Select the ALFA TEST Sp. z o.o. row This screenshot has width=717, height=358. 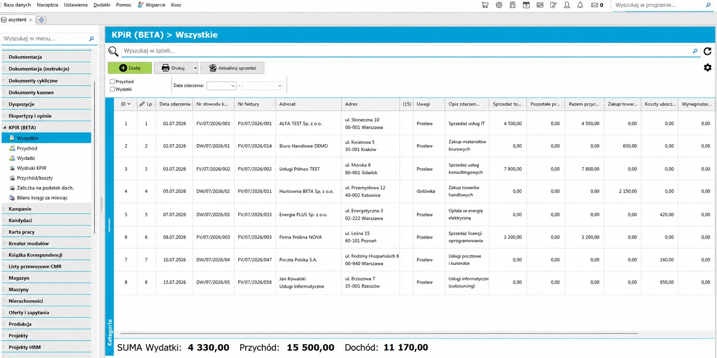[x=414, y=124]
